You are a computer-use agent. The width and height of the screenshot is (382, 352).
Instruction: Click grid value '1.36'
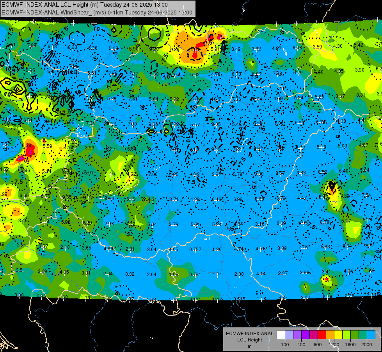click(217, 249)
